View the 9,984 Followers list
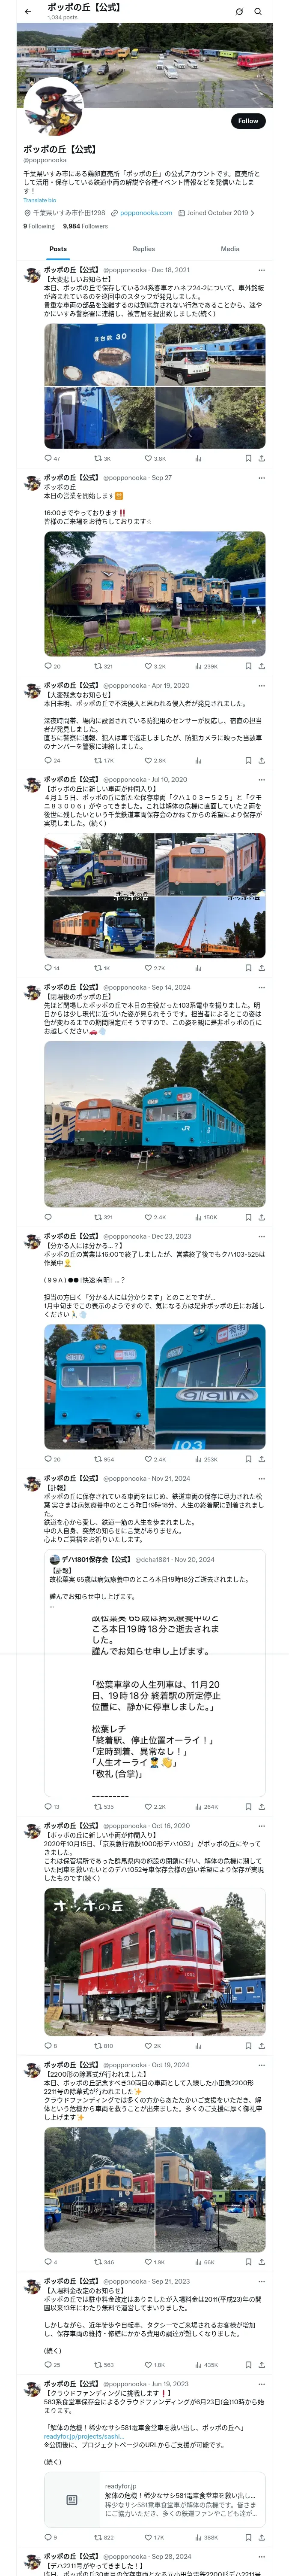The height and width of the screenshot is (2576, 289). pyautogui.click(x=85, y=226)
